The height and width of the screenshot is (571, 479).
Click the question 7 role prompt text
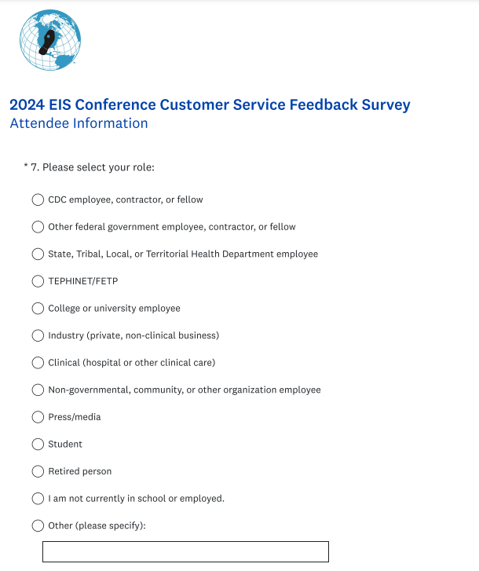(x=98, y=167)
